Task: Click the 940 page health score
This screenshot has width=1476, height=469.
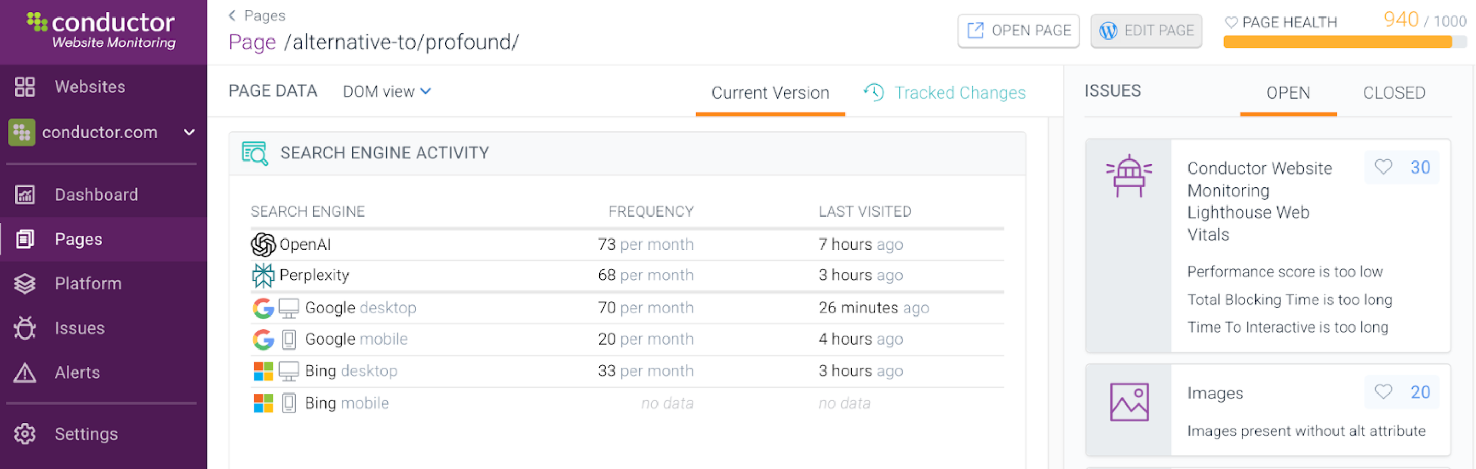Action: pyautogui.click(x=1401, y=20)
